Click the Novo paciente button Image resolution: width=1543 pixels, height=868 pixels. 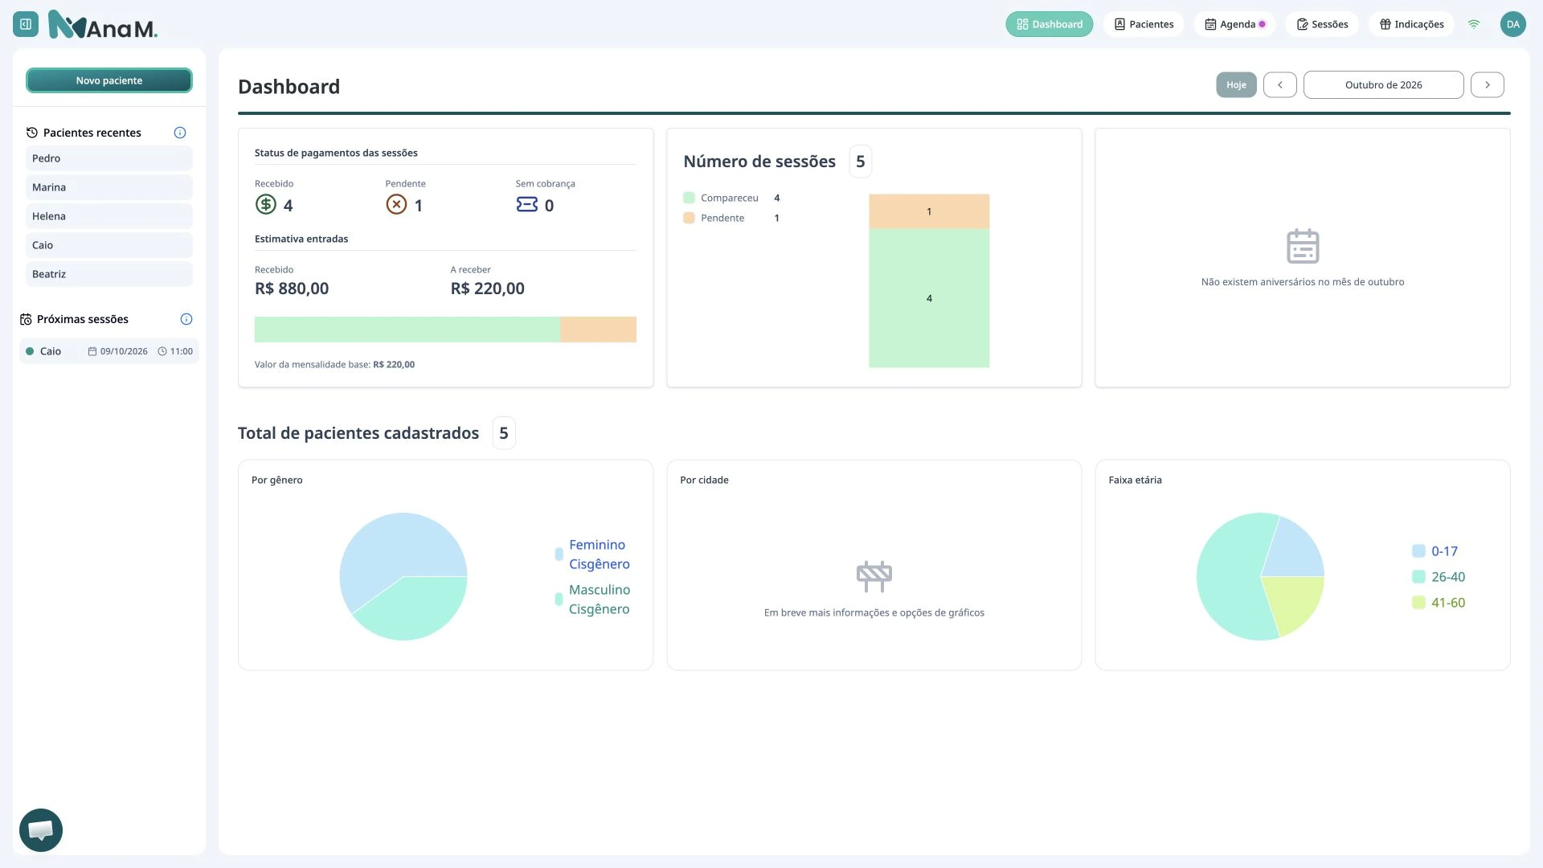pos(109,80)
